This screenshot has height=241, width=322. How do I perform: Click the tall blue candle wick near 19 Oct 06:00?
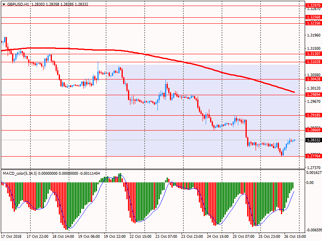(98, 67)
